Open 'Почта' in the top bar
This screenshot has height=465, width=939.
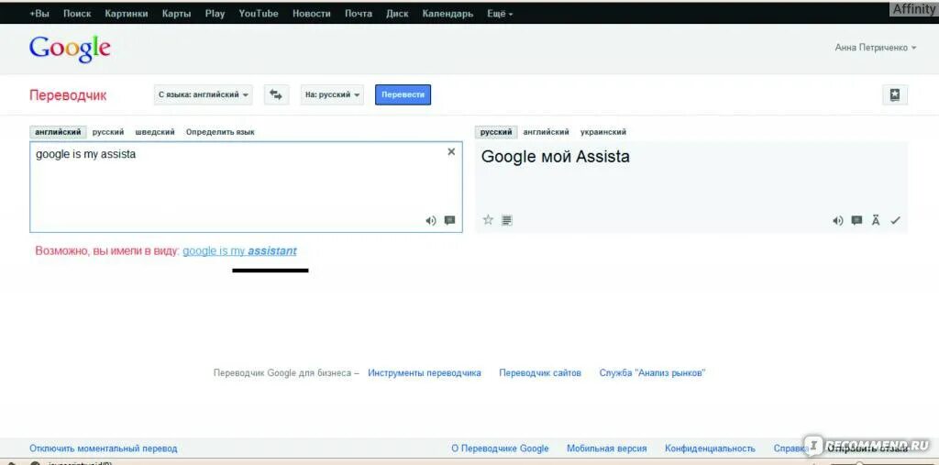[x=359, y=13]
